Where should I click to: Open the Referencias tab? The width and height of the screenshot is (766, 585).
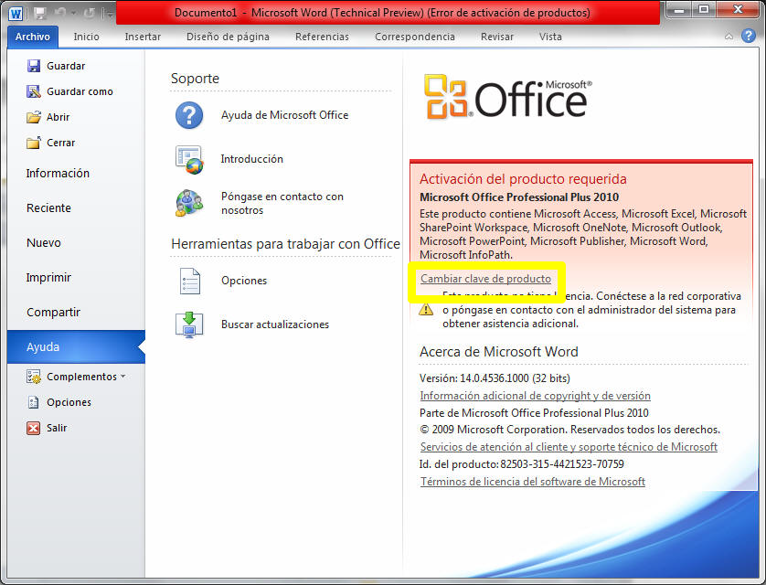[323, 37]
